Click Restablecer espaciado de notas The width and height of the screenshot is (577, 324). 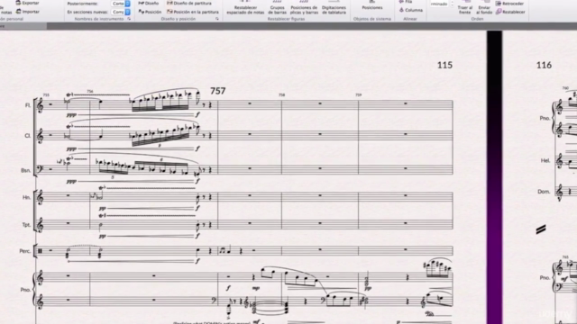[245, 7]
